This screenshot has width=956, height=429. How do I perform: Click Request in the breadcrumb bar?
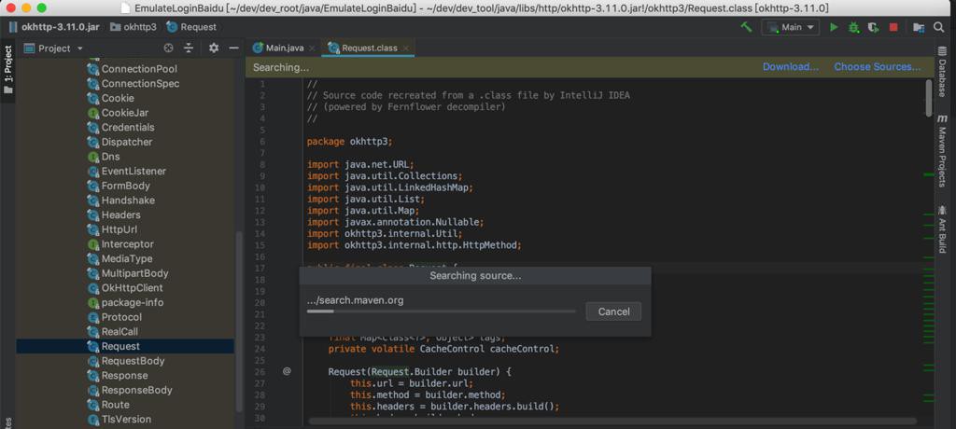coord(191,27)
